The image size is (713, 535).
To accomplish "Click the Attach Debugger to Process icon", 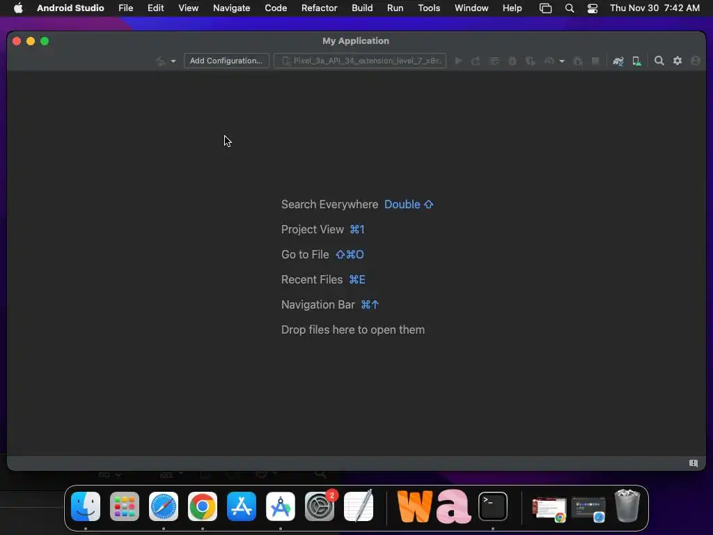I will [x=578, y=61].
